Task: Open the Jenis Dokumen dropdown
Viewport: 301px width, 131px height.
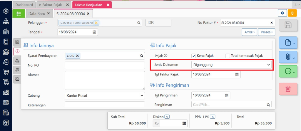Action: point(231,65)
